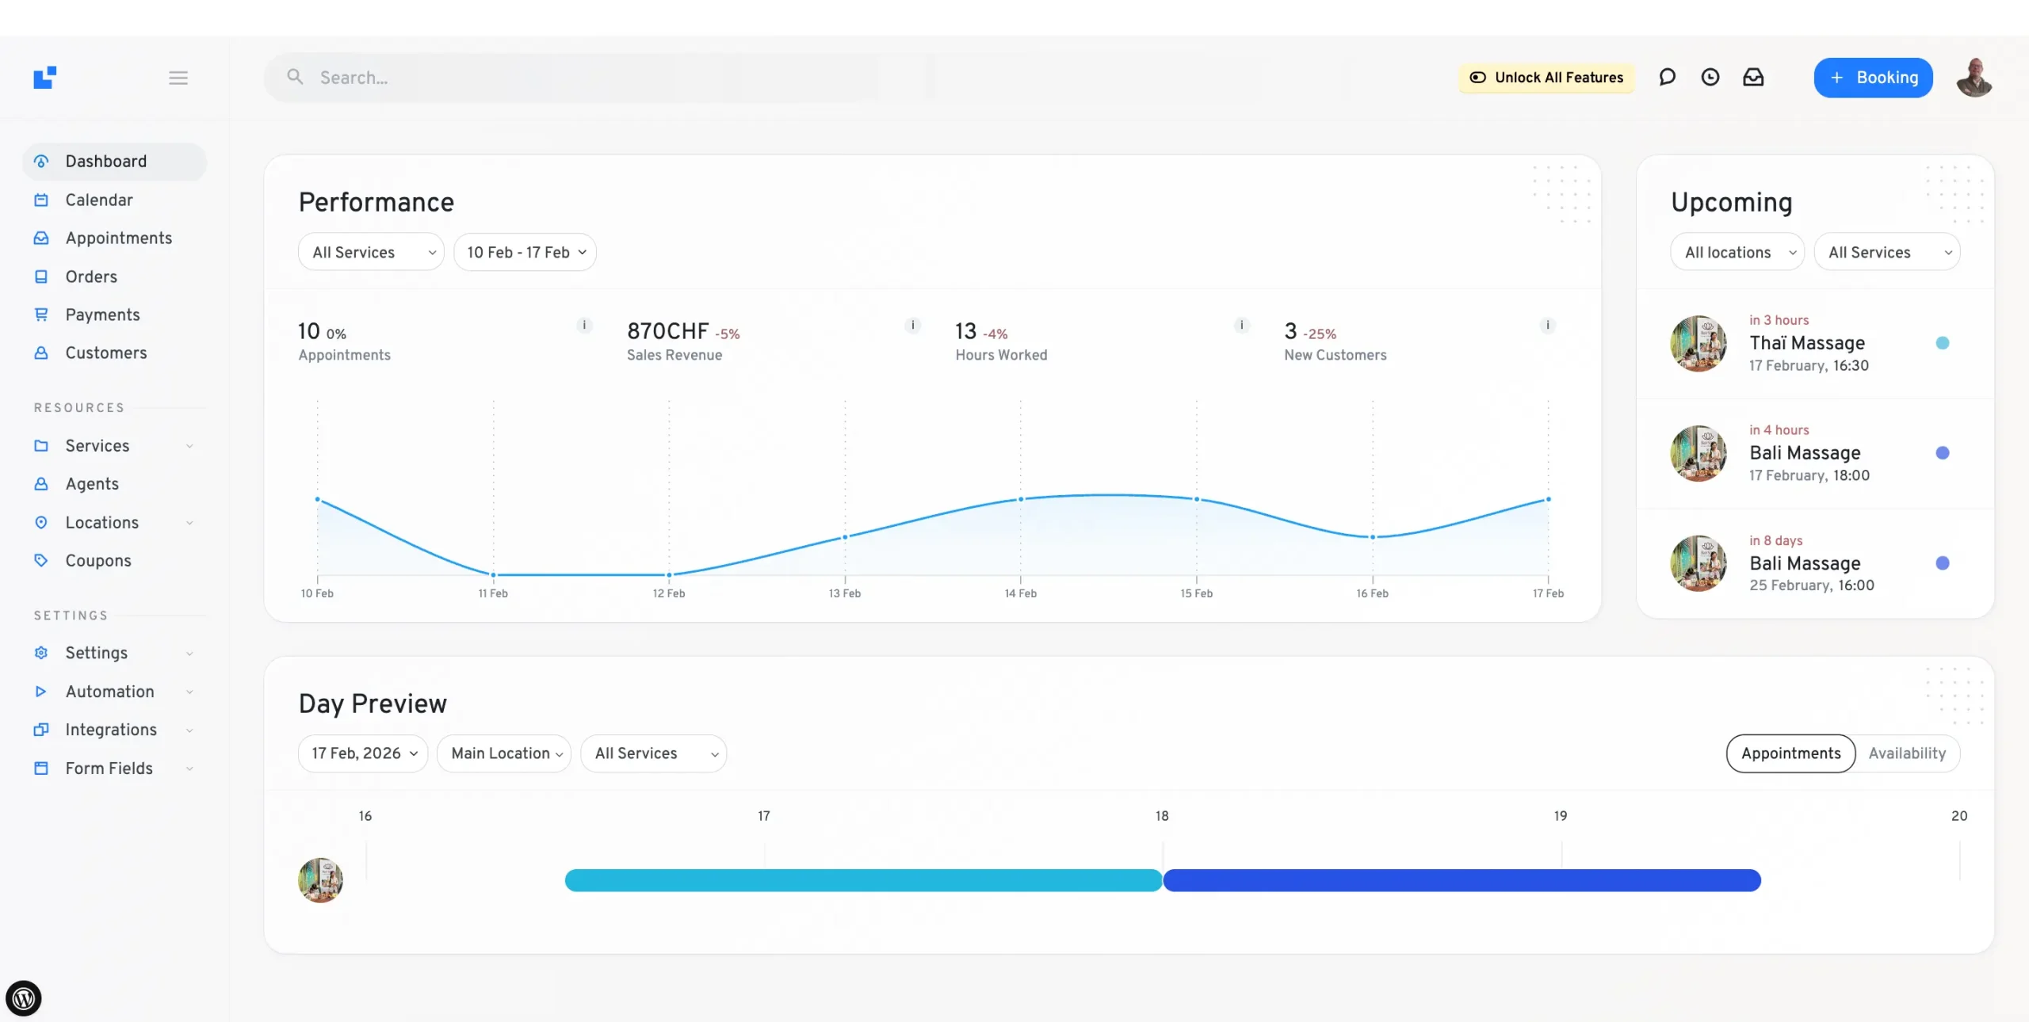Click the clock activity icon in header

click(1710, 77)
